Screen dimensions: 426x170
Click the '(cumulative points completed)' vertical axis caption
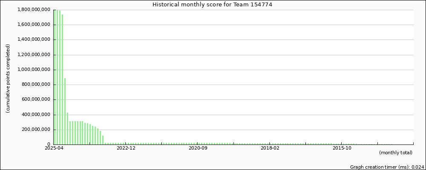[8, 79]
